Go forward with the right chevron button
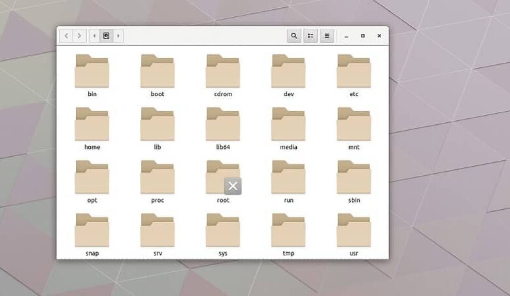The width and height of the screenshot is (510, 296). click(79, 36)
